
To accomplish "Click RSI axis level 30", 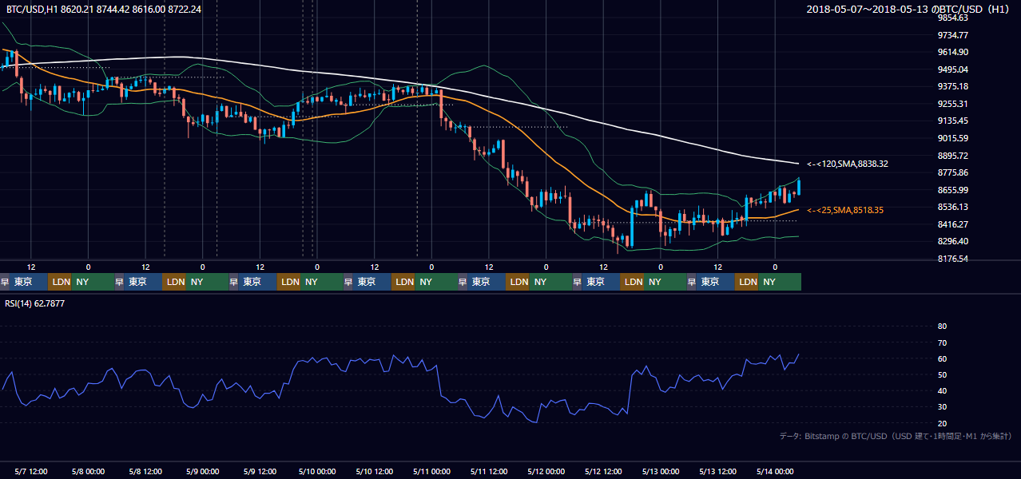I will pos(942,406).
